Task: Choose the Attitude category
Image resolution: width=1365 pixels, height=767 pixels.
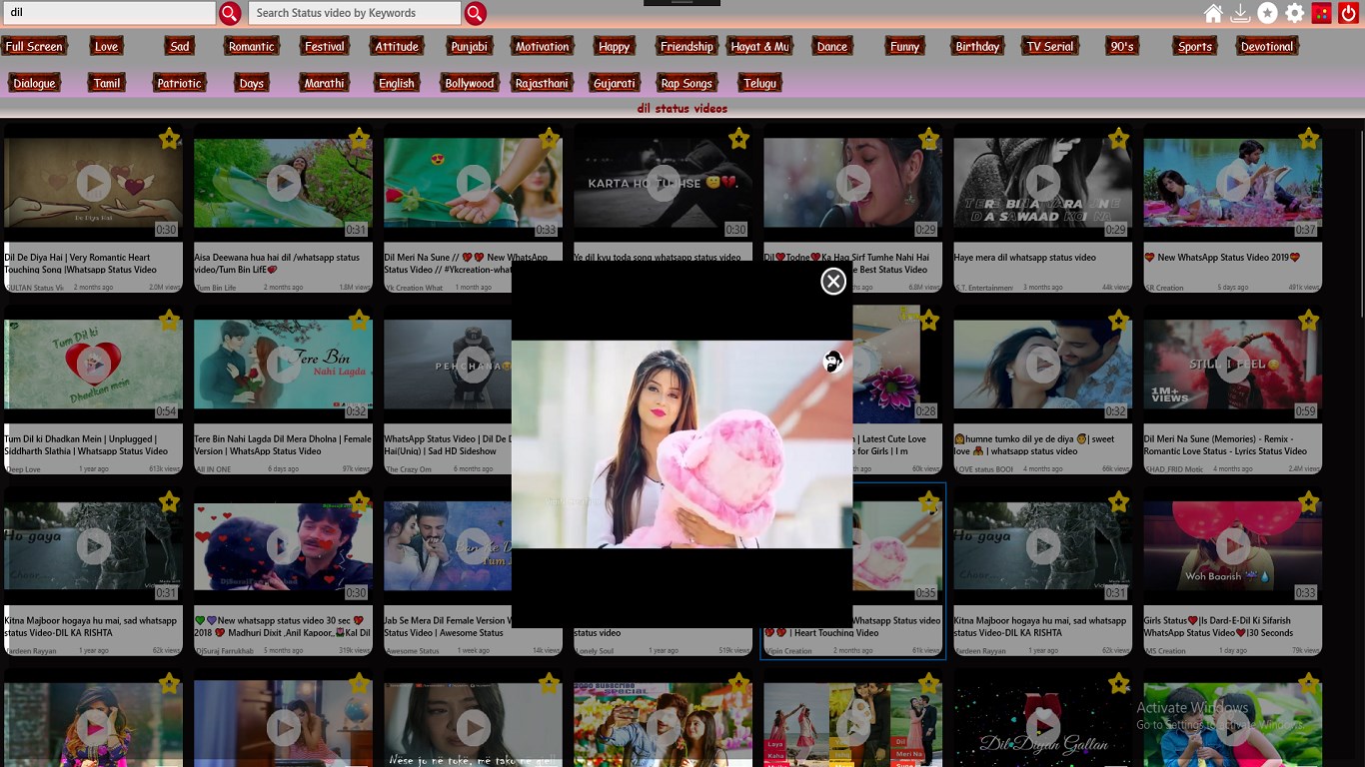Action: point(397,47)
